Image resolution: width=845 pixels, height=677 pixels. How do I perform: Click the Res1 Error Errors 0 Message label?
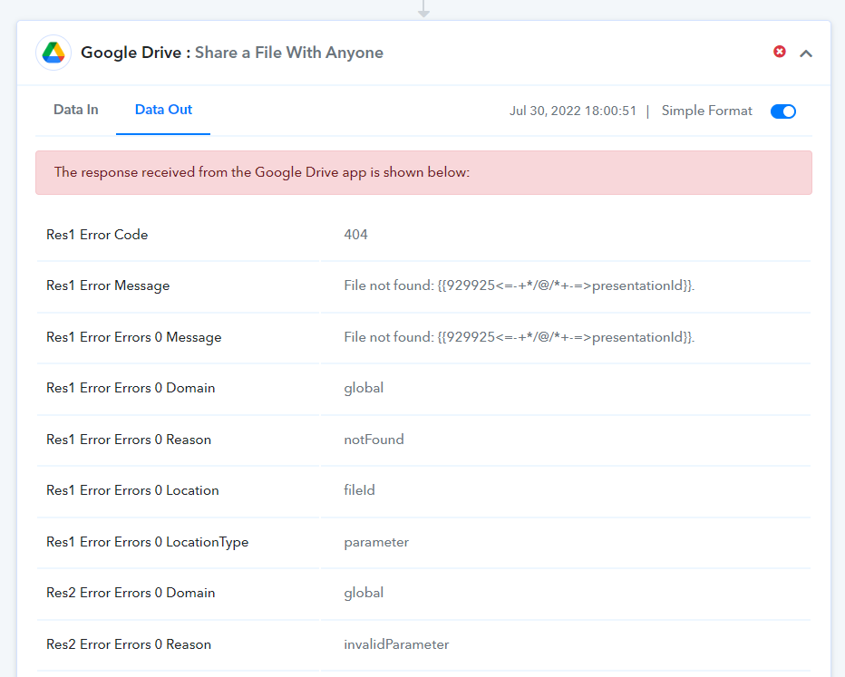(133, 337)
